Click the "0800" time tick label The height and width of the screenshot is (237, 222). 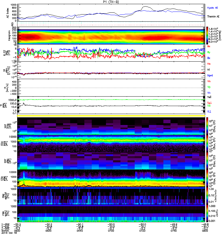205,231
